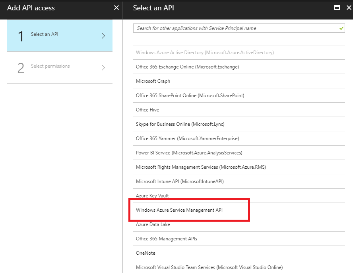Image resolution: width=353 pixels, height=273 pixels.
Task: Select Office Hive entry
Action: [239, 110]
